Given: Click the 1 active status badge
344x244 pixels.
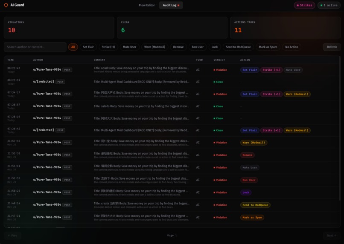Looking at the screenshot, I should 329,5.
